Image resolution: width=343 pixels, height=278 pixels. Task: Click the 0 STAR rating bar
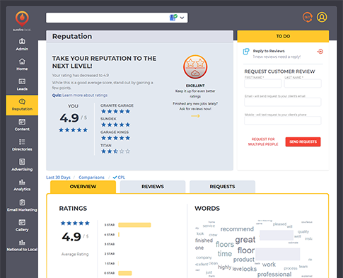(125, 273)
